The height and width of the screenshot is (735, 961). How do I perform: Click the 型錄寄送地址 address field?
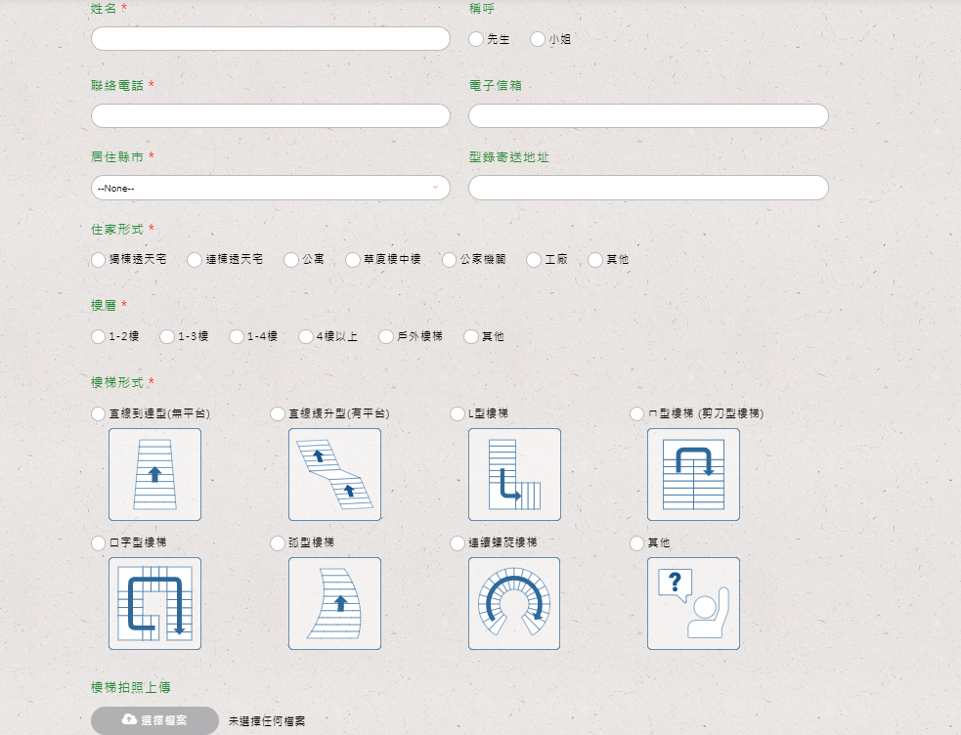tap(648, 188)
